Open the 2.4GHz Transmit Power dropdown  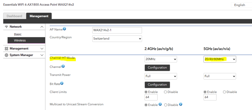click(161, 76)
